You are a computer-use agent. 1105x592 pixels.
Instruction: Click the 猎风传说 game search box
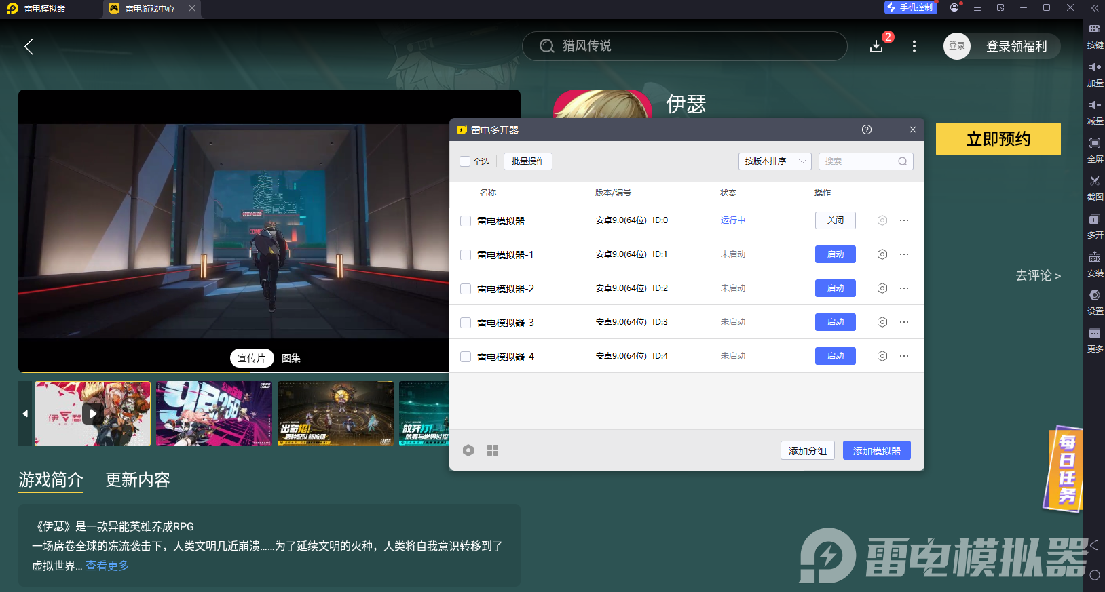[x=684, y=45]
